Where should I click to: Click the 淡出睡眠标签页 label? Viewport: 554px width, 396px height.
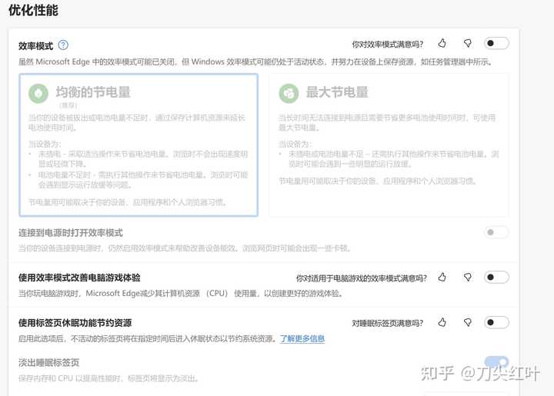[48, 362]
